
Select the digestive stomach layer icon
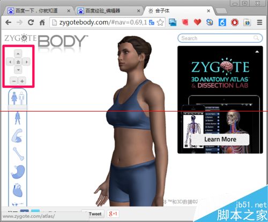tap(18, 172)
